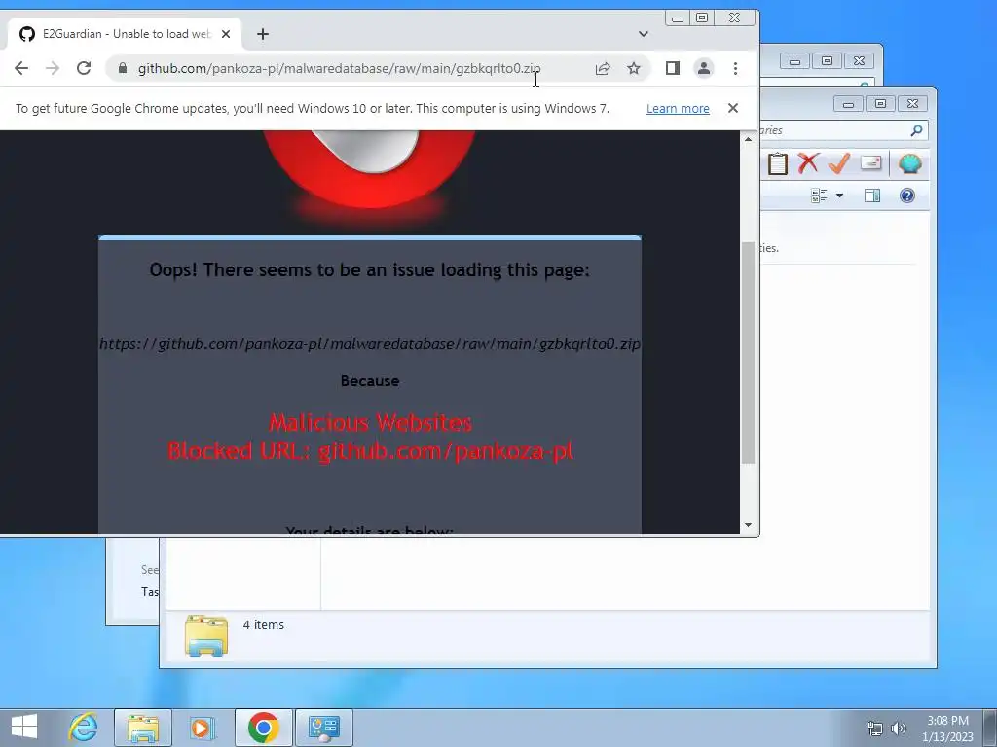Click the blocked GitHub zip URL text
Viewport: 997px width, 747px height.
pyautogui.click(x=369, y=343)
